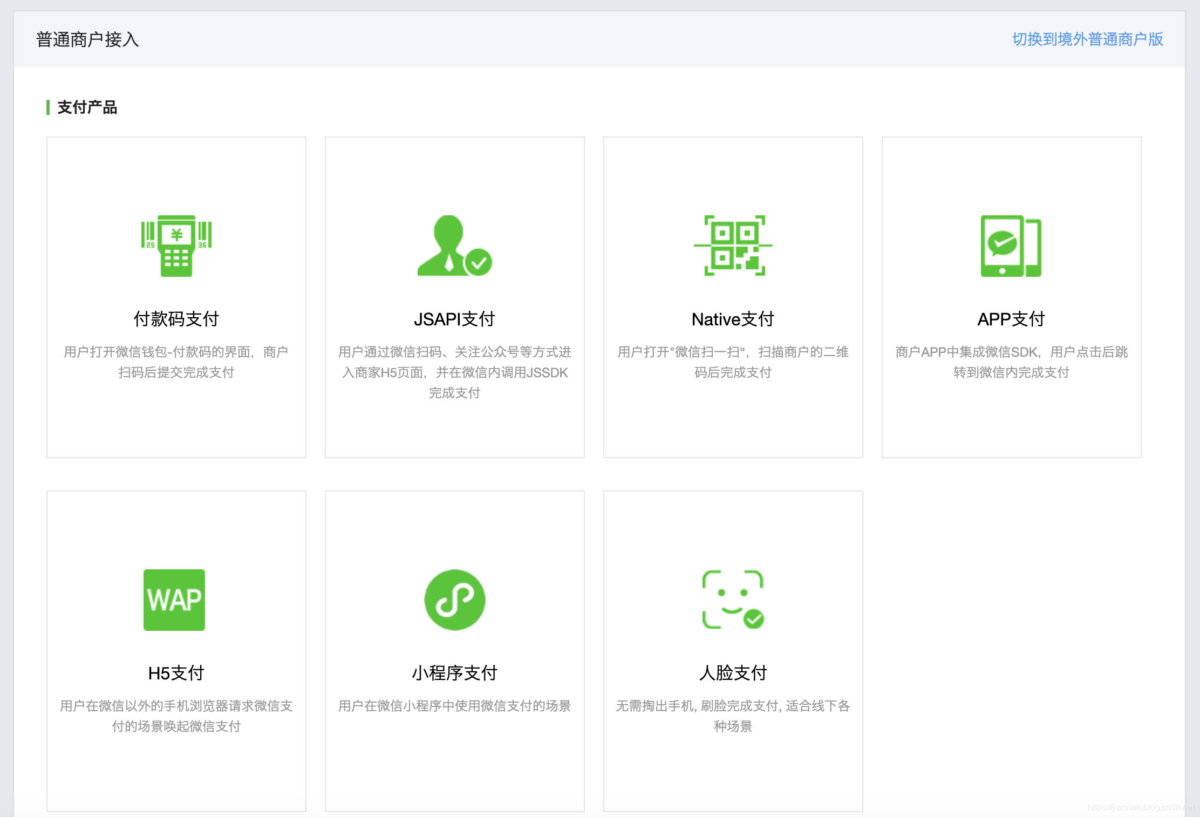Click the 人脸支付 description text

coord(733,716)
